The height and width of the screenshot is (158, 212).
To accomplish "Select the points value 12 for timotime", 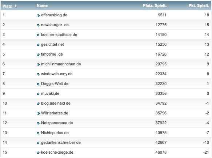I will [207, 54].
